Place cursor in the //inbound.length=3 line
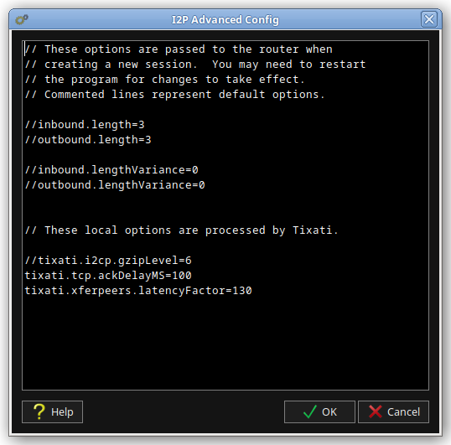This screenshot has height=445, width=451. coord(85,125)
